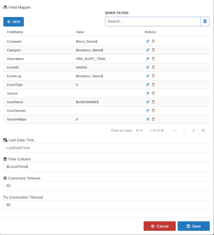
Task: Click the NEW button
Action: [14, 22]
